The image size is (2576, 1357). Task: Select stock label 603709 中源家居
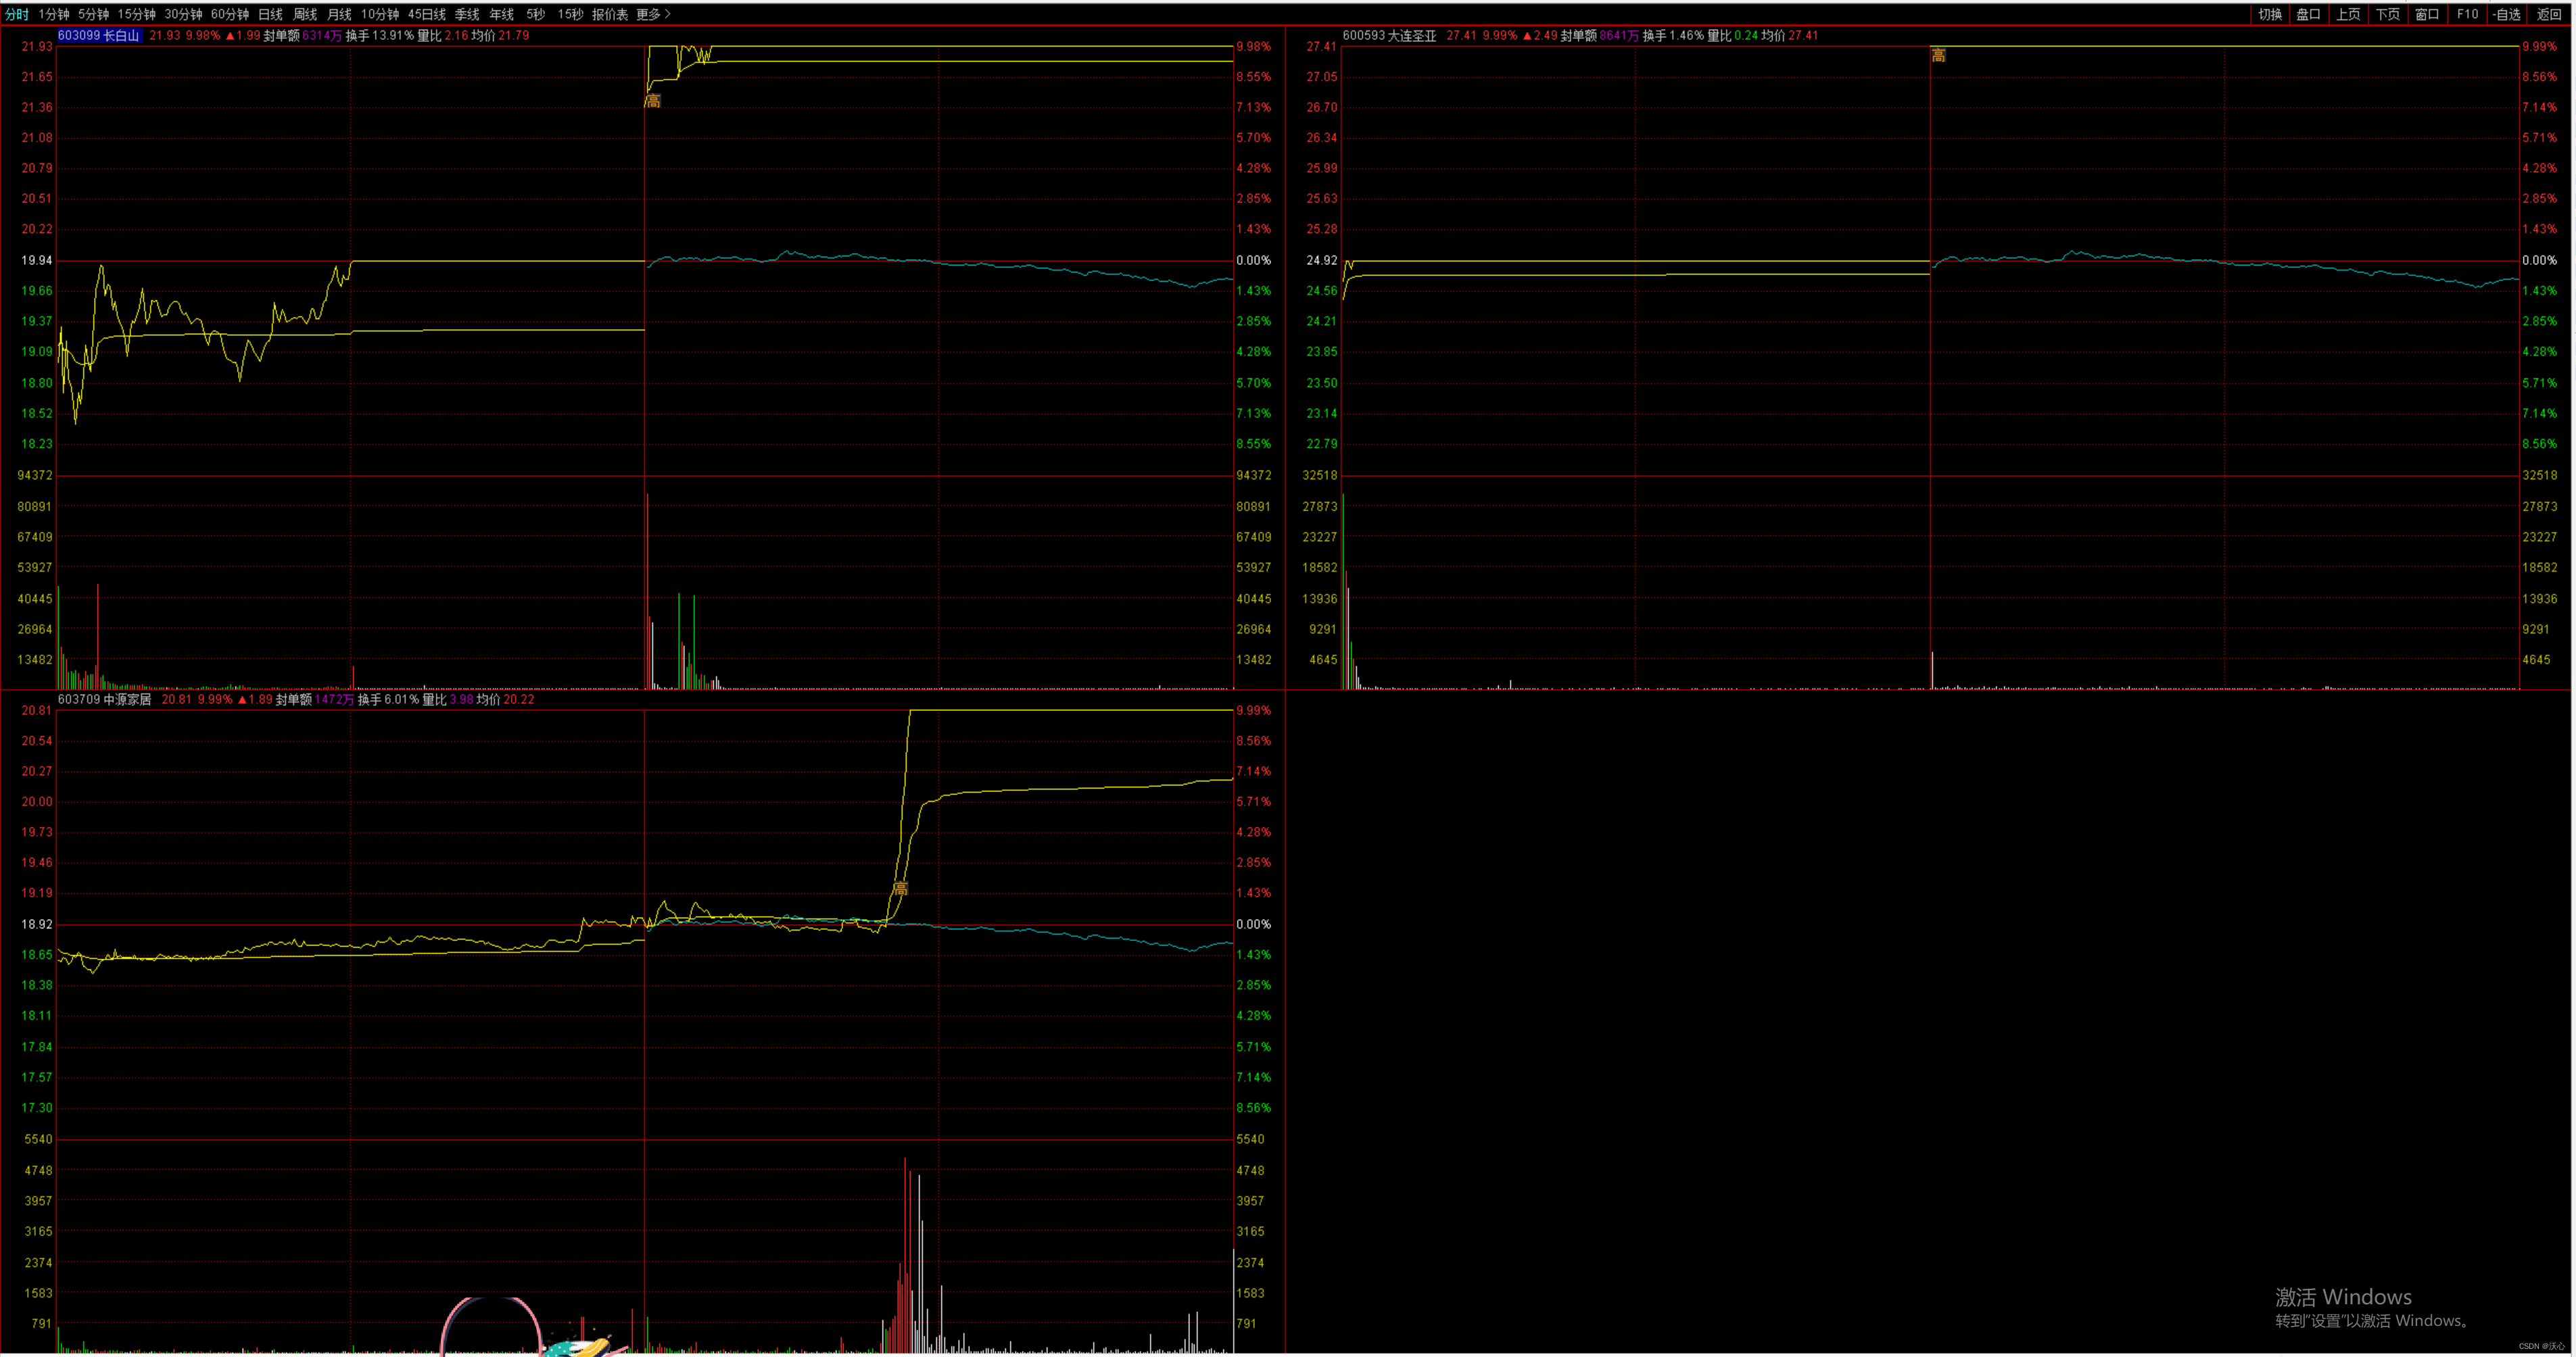click(104, 699)
